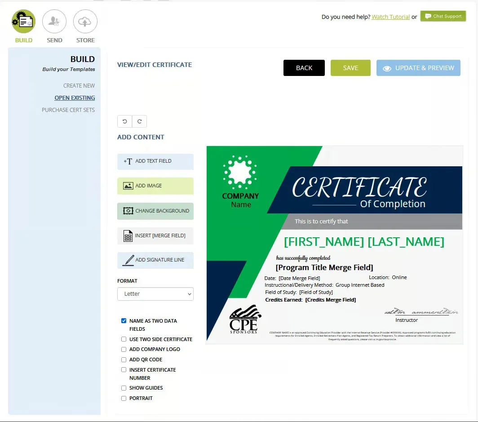This screenshot has width=478, height=422.
Task: Click Update & Preview text
Action: coord(425,68)
